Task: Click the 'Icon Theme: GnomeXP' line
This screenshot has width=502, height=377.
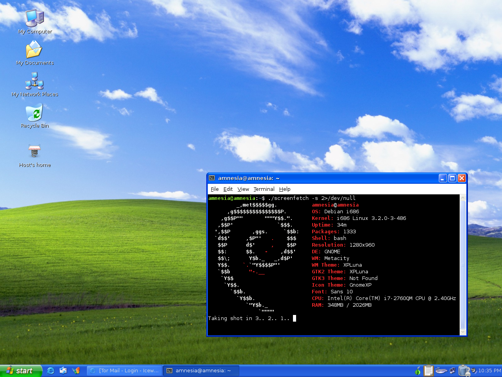Action: (342, 285)
